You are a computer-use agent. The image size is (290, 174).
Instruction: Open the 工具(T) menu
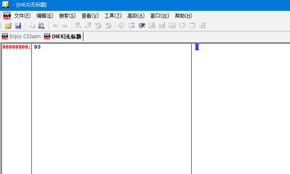(113, 16)
